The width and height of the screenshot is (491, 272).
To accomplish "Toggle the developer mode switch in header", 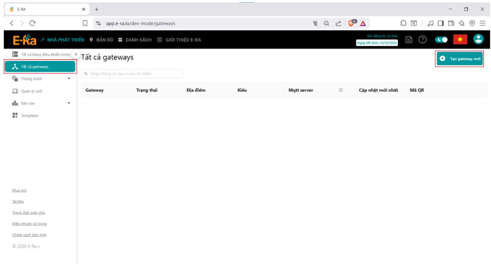I will tap(442, 39).
